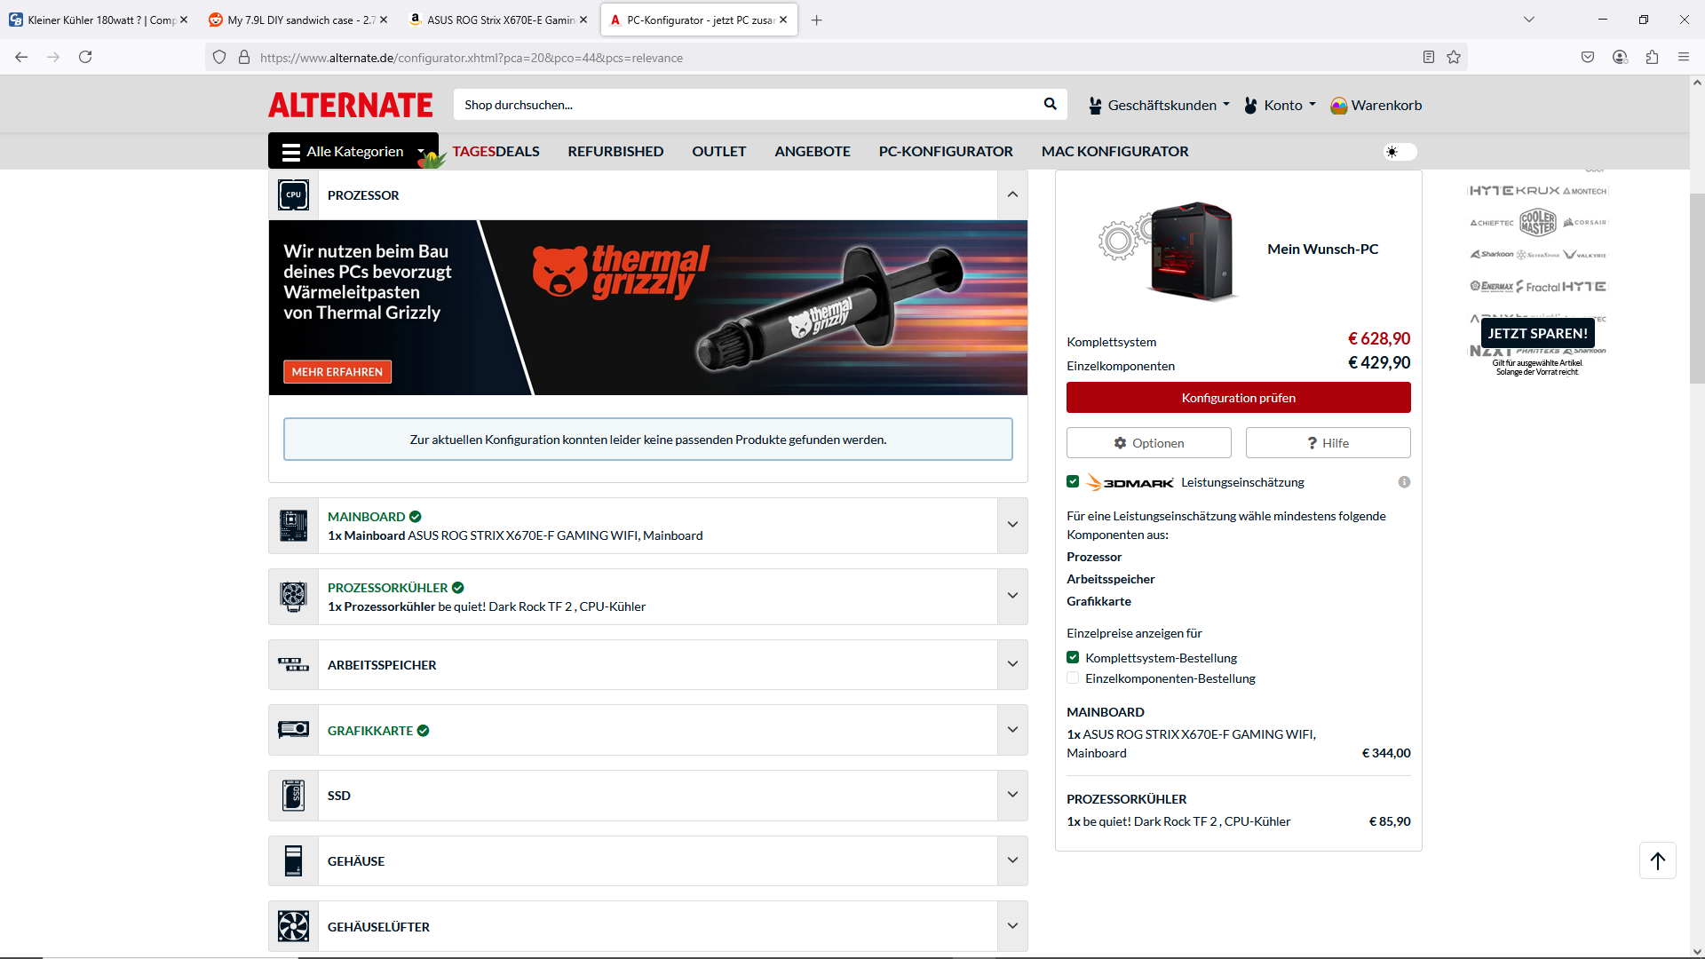Click the search magnifier icon

click(x=1050, y=105)
